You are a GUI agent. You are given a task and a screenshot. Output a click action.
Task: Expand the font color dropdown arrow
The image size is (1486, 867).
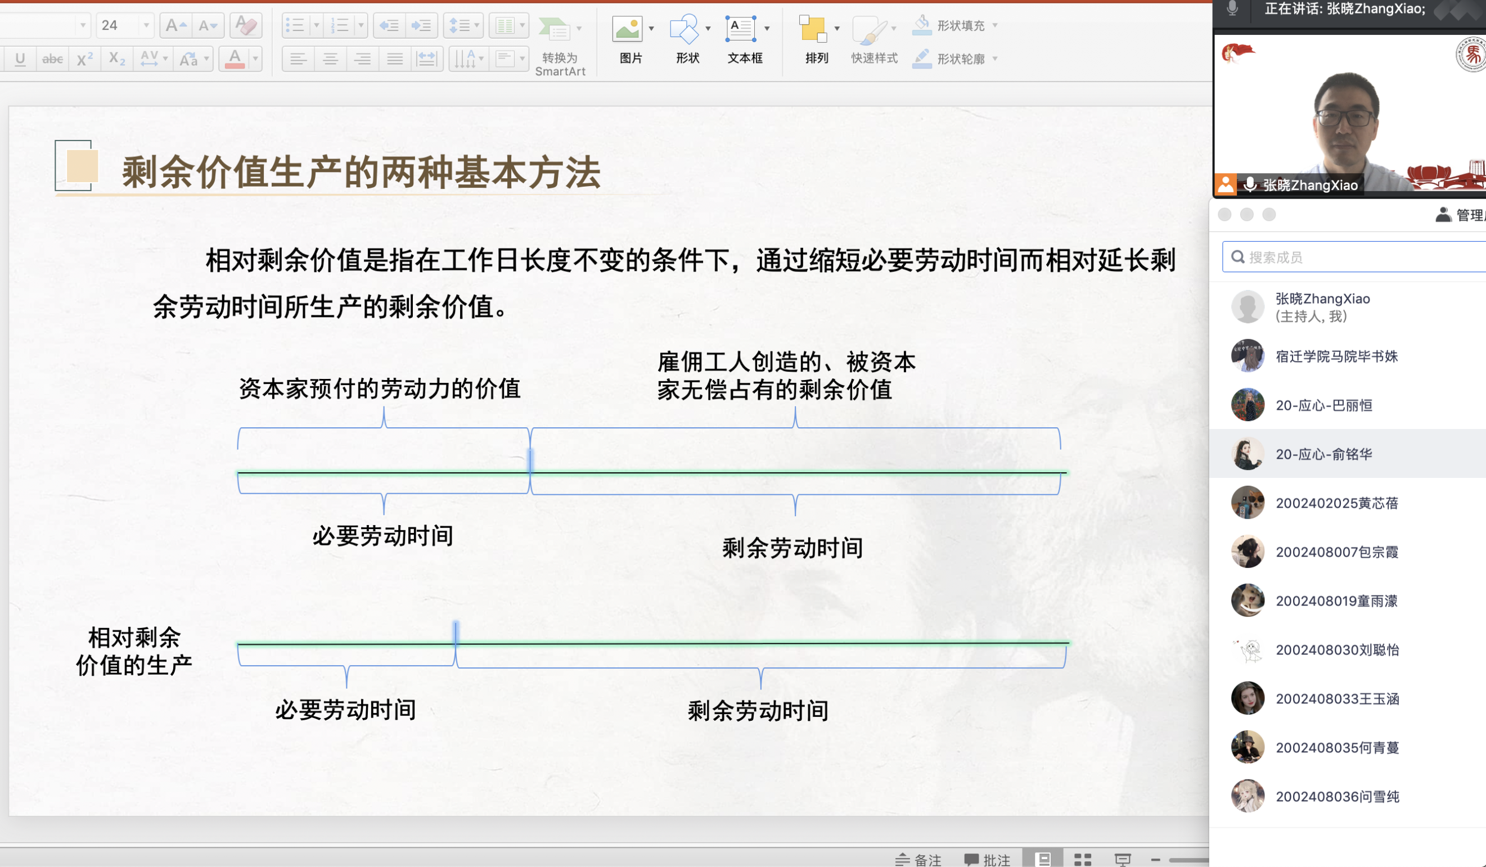pyautogui.click(x=255, y=58)
